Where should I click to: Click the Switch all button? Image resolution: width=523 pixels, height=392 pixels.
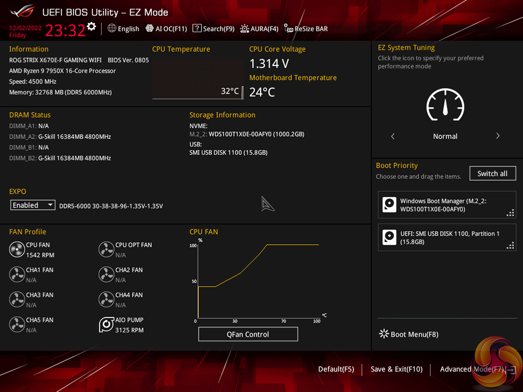click(x=492, y=173)
